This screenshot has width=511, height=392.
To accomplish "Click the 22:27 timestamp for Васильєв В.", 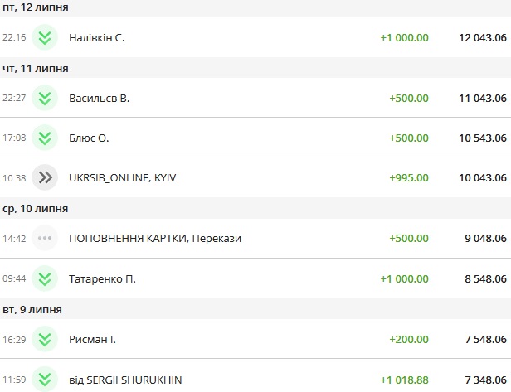I will point(14,99).
